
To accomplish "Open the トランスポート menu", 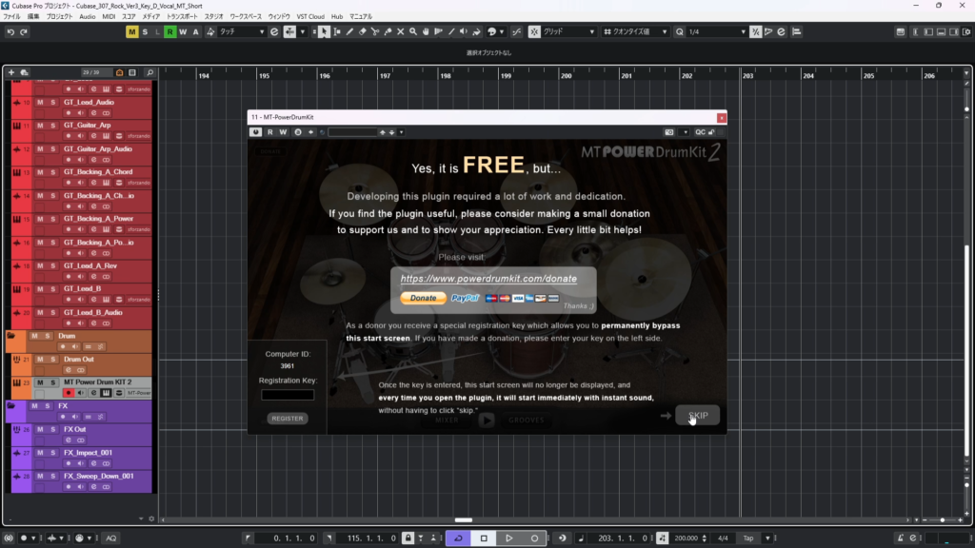I will pos(181,17).
